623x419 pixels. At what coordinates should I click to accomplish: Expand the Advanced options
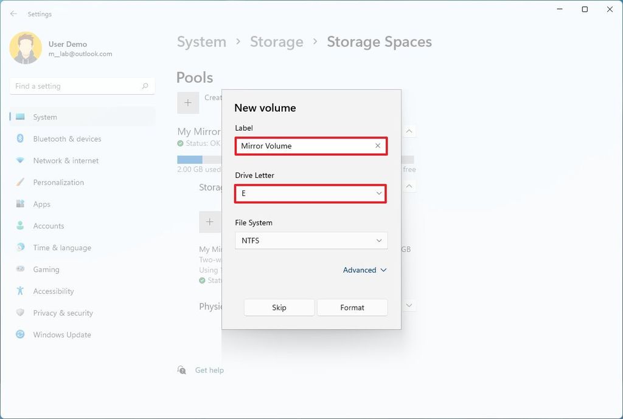point(364,270)
